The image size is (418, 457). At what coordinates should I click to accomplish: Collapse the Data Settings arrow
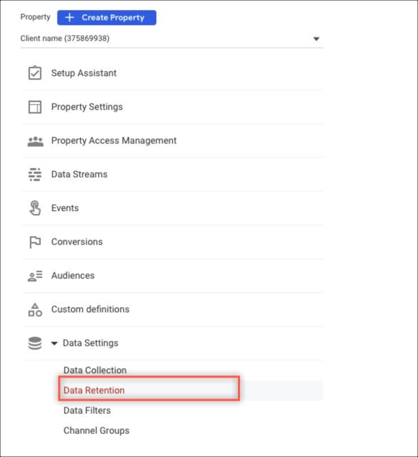(x=54, y=343)
